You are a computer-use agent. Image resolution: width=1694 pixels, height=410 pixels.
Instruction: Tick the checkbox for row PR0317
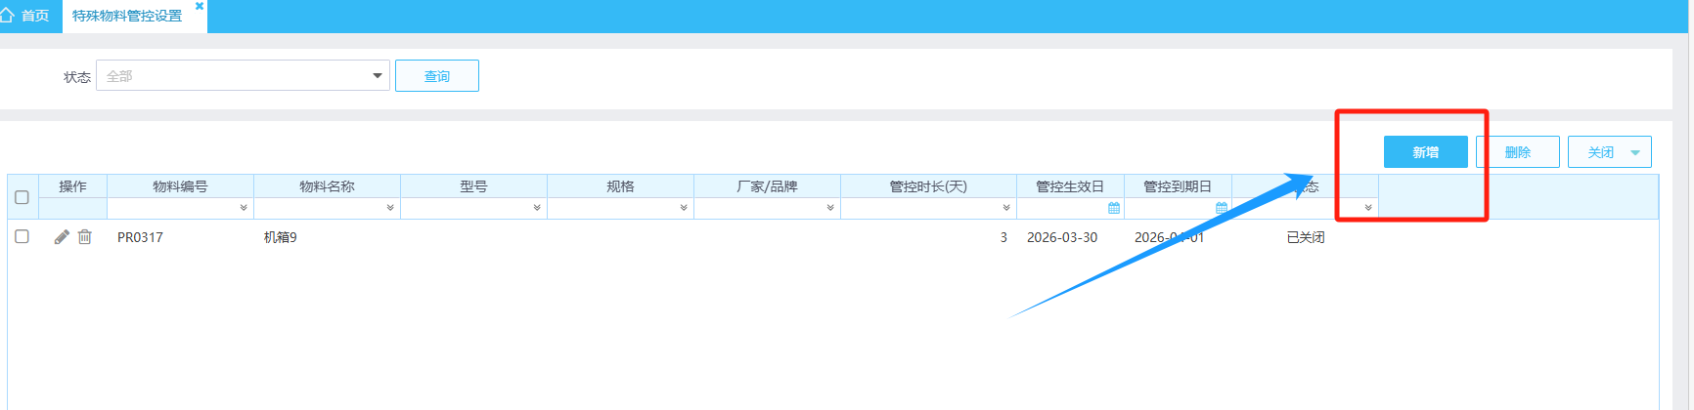click(x=22, y=236)
